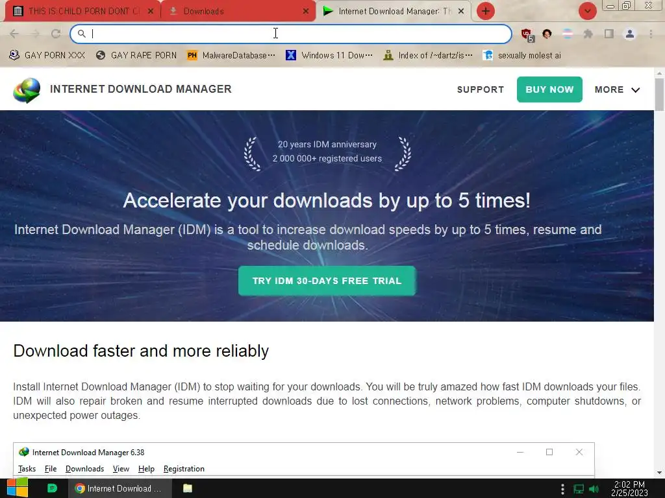Add a new tab with the plus button

[x=486, y=11]
